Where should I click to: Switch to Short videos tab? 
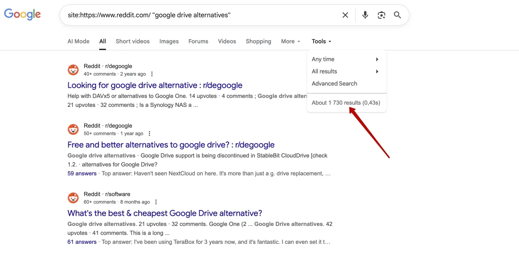click(133, 41)
